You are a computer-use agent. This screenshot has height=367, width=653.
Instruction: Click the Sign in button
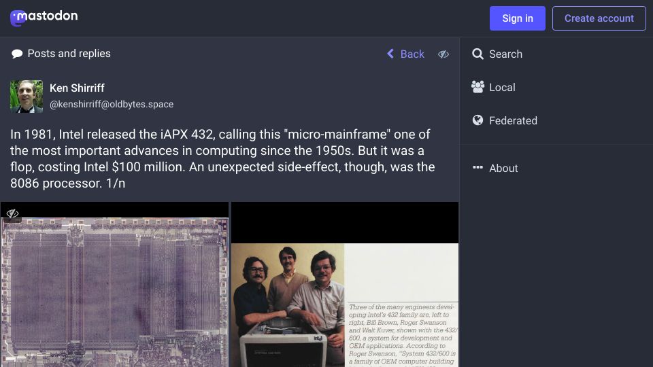coord(517,18)
